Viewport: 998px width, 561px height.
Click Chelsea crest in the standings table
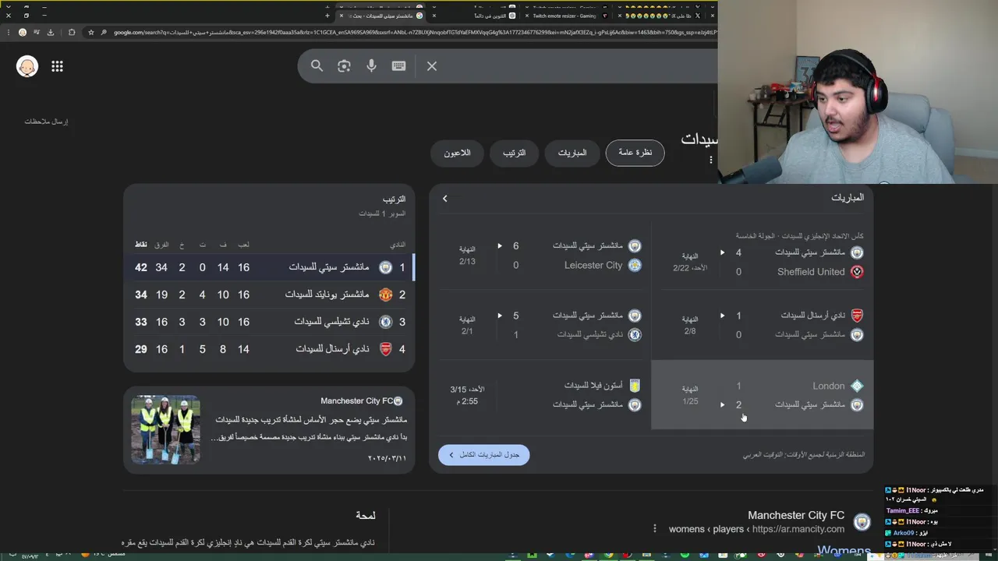385,322
